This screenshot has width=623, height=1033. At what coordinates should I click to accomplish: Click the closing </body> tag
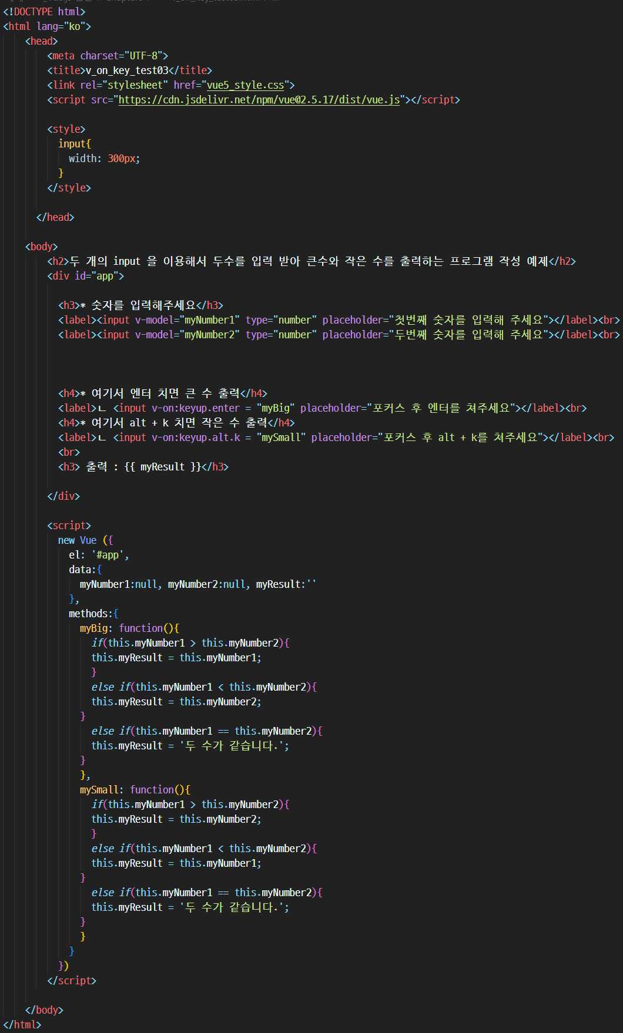[x=44, y=1010]
